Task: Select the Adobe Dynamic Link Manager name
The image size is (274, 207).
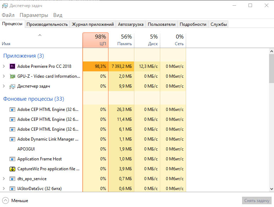Action: click(x=48, y=139)
